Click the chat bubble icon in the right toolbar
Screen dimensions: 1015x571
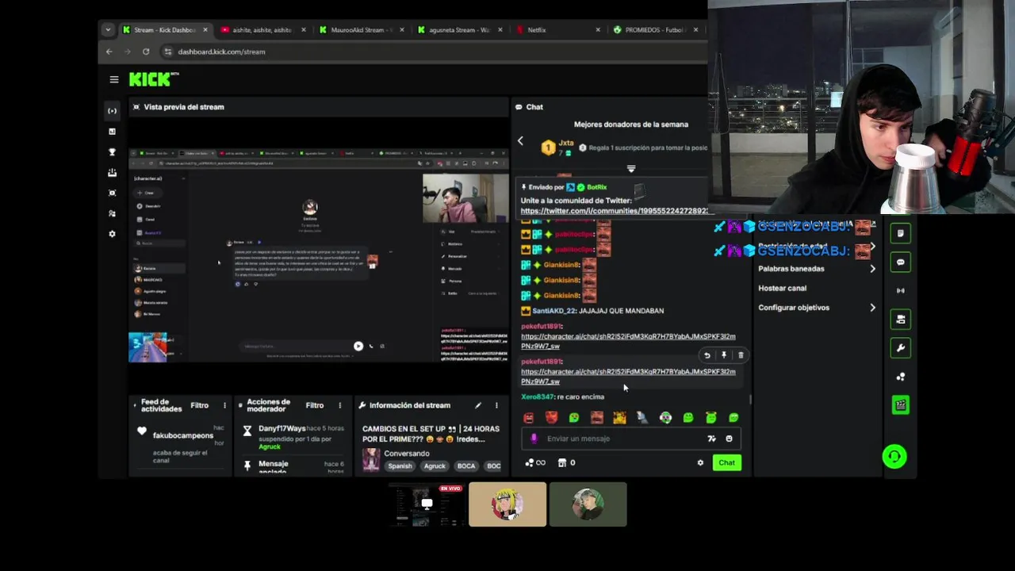(900, 263)
